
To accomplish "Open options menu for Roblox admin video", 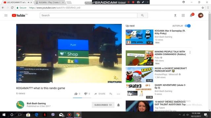I will tap(190, 52).
